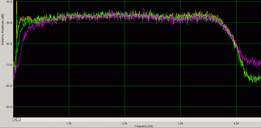The height and width of the screenshot is (128, 261).
Task: Click the -80.0 amplitude label
Action: pos(9,86)
